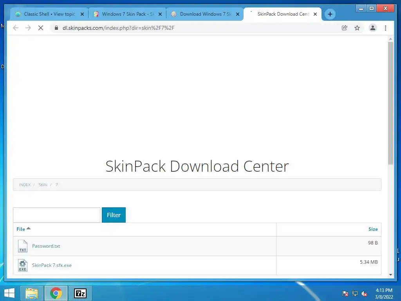Download SkinPack 7.sfx.exe
Viewport: 401px width, 301px height.
click(52, 265)
